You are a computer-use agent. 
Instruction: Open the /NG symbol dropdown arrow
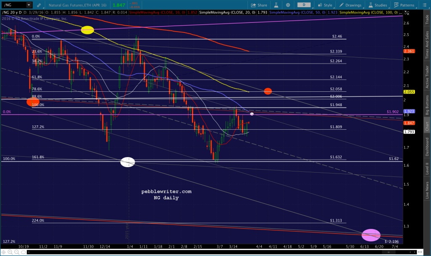(29, 5)
